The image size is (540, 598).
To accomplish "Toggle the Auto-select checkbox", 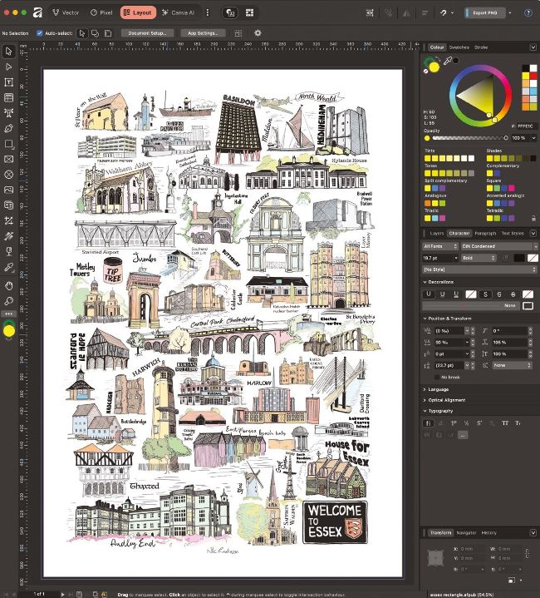I will (x=40, y=32).
